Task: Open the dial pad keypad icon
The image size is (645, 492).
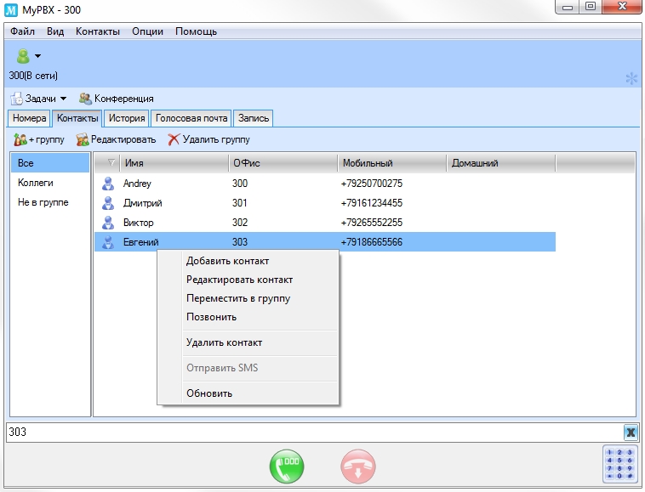Action: (623, 464)
